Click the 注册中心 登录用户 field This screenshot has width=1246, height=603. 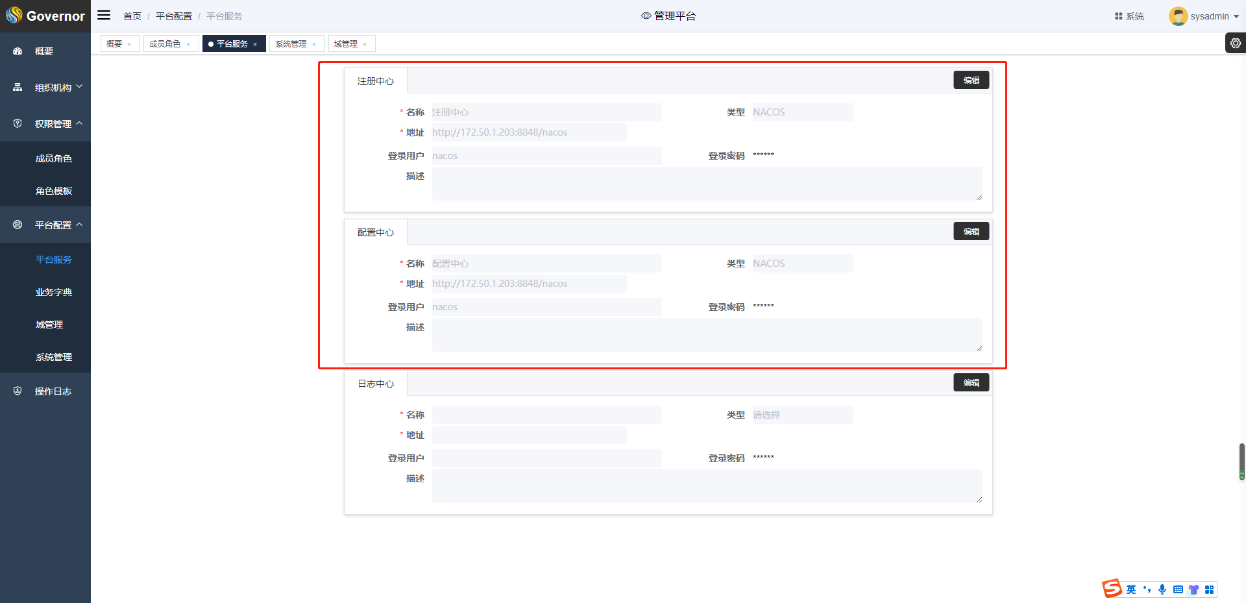(546, 156)
